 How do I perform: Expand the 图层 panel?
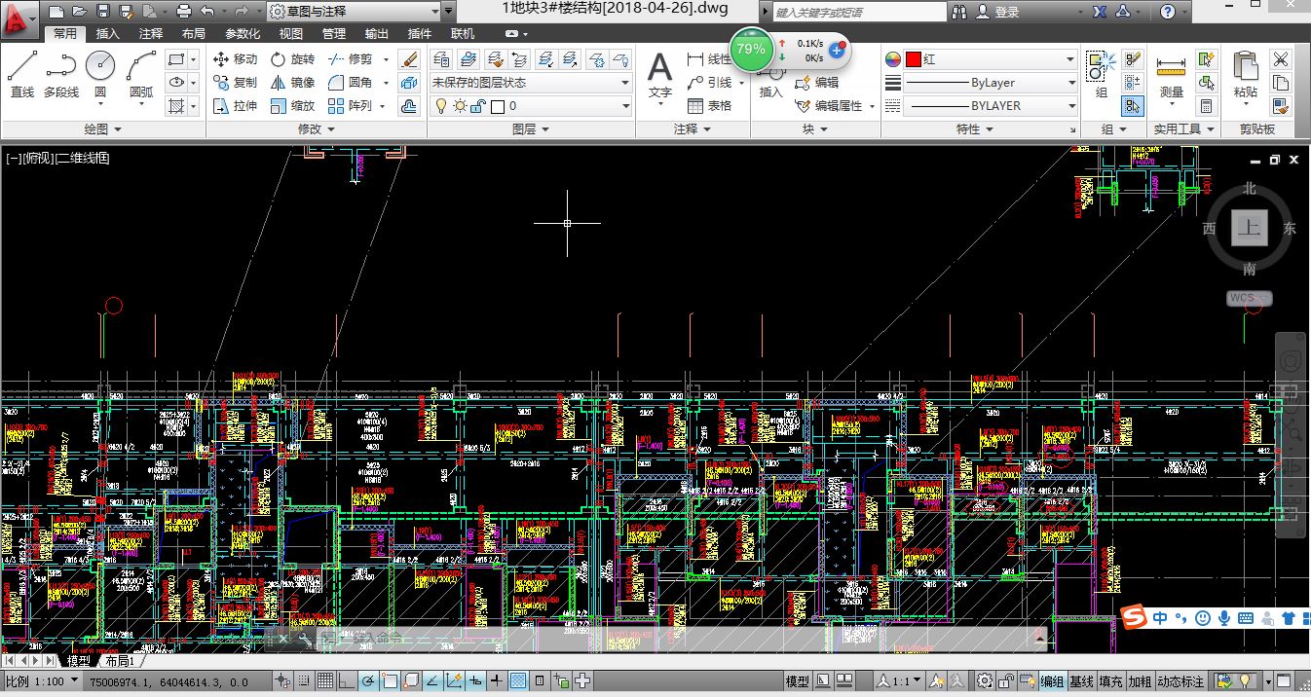(531, 128)
